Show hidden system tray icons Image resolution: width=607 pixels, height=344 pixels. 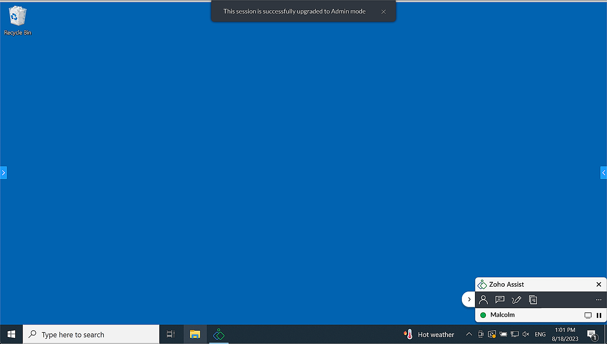(x=469, y=334)
